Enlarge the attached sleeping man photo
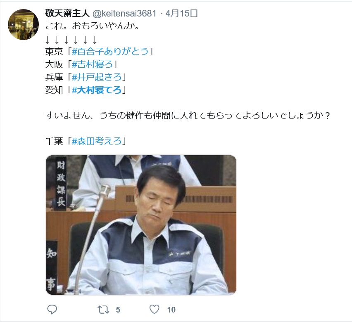 tap(141, 225)
